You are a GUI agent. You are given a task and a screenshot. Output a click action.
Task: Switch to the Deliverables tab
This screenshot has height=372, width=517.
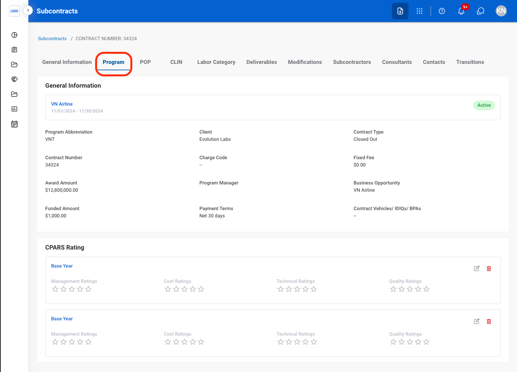pyautogui.click(x=262, y=62)
